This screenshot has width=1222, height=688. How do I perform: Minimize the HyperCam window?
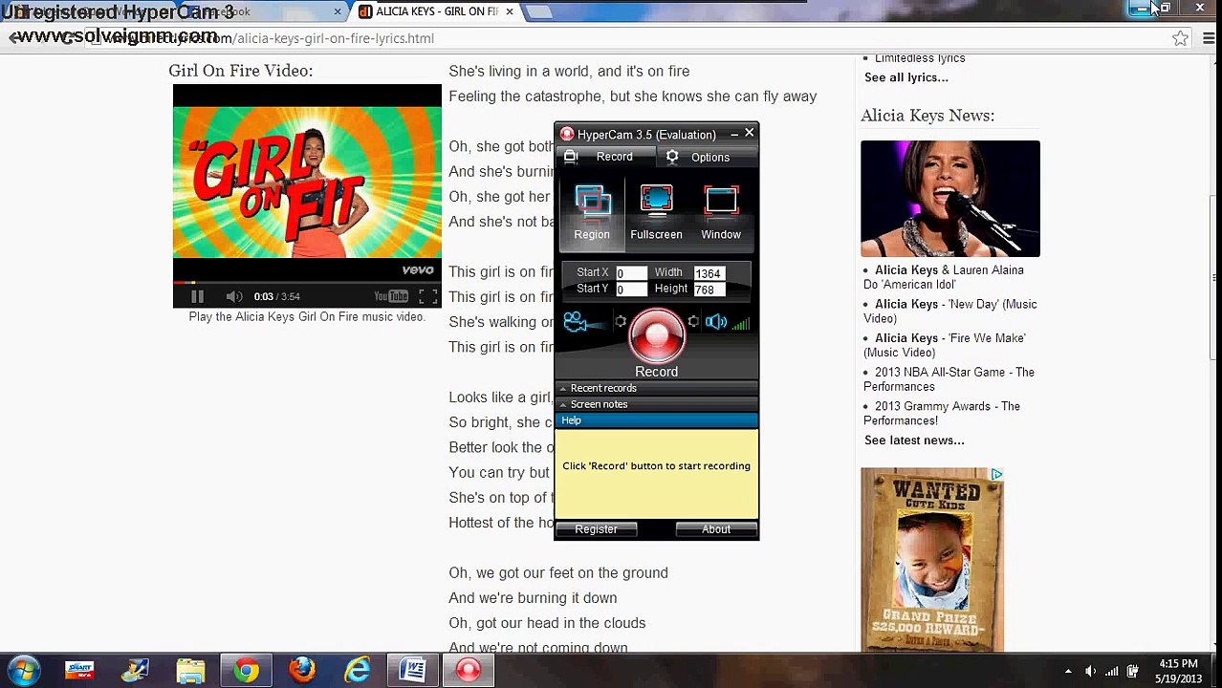pos(734,135)
